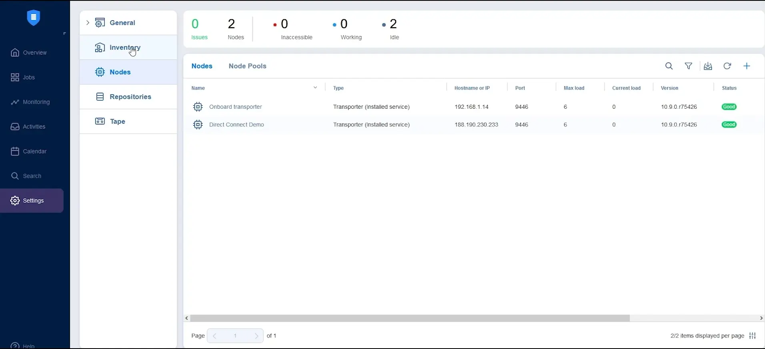Click the Name column header
Screen dimensions: 765x349
[198, 88]
